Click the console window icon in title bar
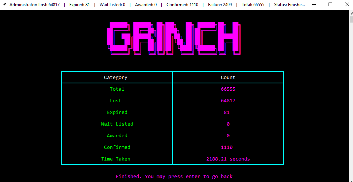Viewport: 353px width, 182px height. point(5,5)
